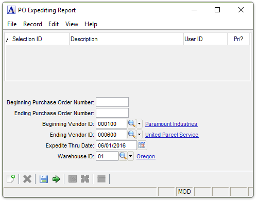Open the Record menu

coord(32,24)
